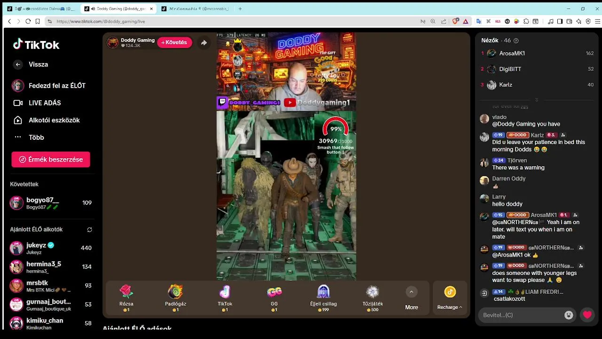Open the Recharge coins menu
The width and height of the screenshot is (602, 339).
450,299
